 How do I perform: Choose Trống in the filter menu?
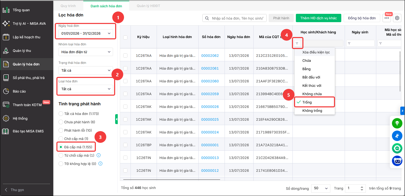[315, 102]
